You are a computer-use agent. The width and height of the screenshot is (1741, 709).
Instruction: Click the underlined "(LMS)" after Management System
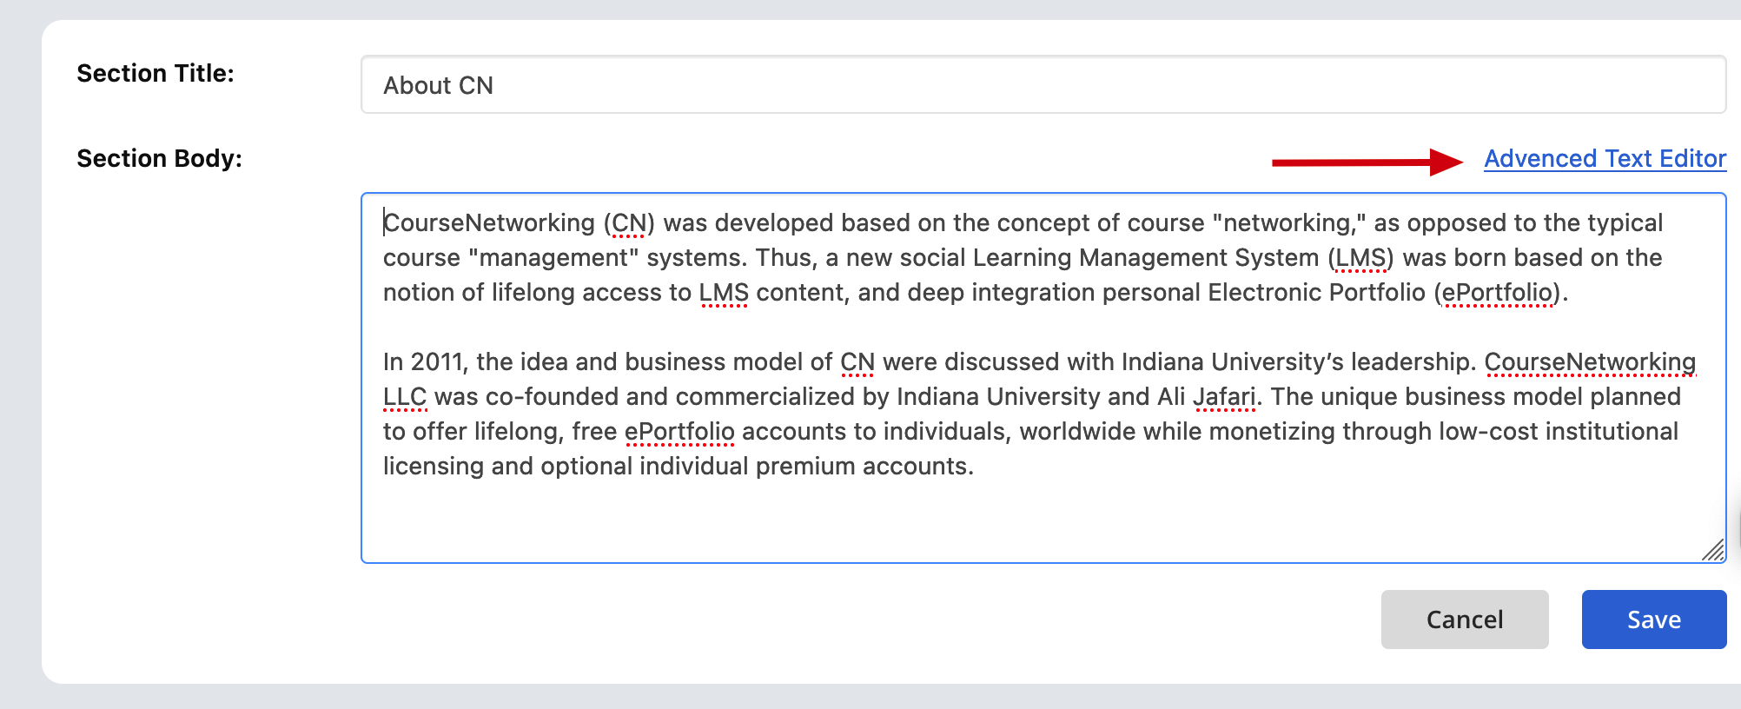pos(1360,258)
